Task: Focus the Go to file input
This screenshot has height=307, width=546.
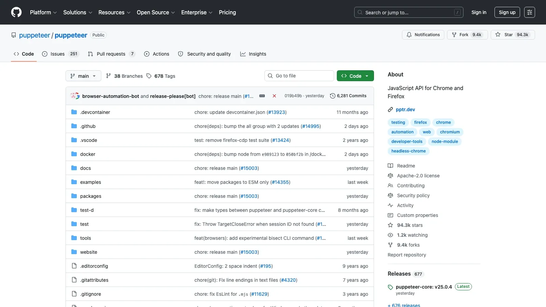Action: click(299, 76)
